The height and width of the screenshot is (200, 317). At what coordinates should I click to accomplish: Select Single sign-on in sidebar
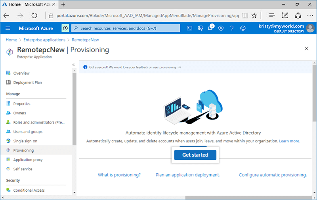pos(25,141)
